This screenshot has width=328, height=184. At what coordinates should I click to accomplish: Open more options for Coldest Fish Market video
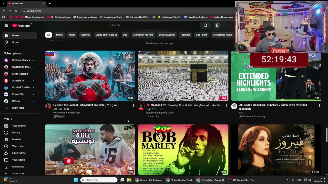click(134, 106)
